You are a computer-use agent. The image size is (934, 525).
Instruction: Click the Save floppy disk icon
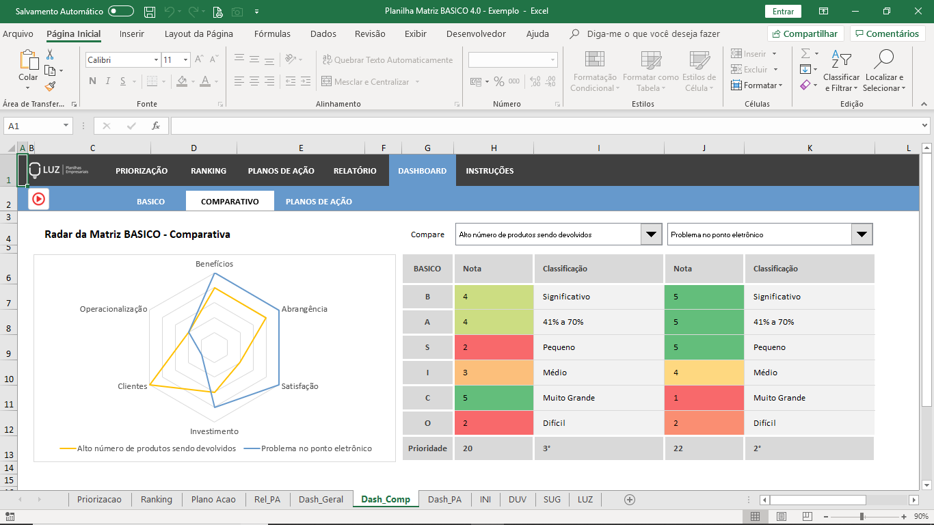150,12
